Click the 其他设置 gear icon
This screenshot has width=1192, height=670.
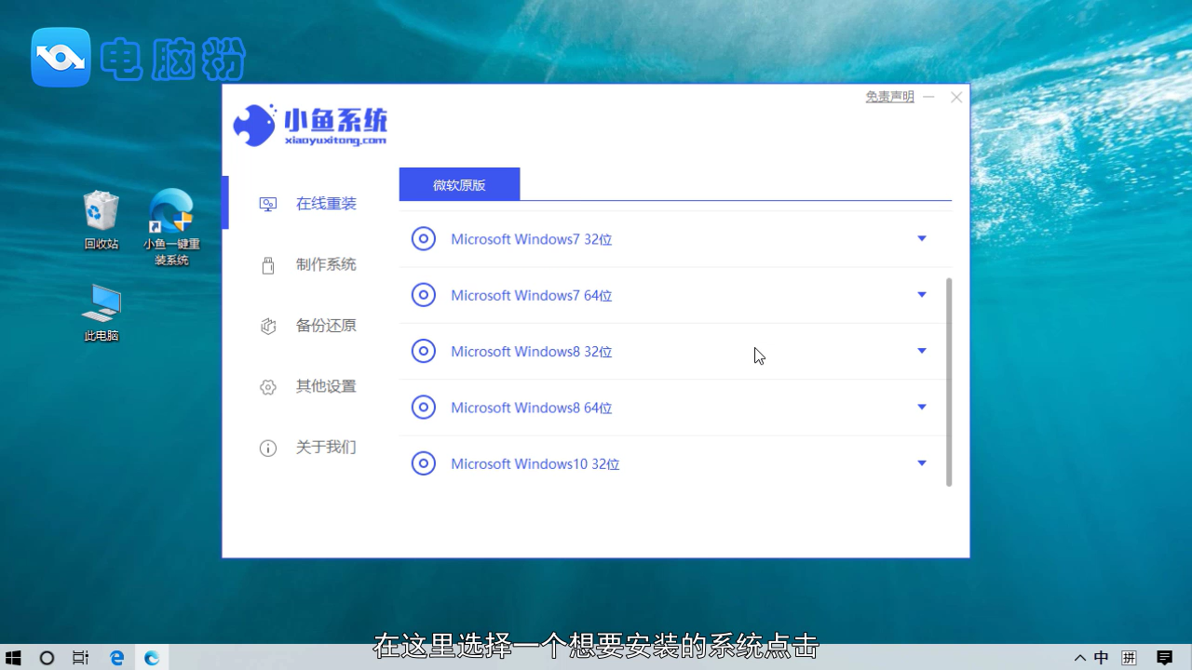click(268, 387)
